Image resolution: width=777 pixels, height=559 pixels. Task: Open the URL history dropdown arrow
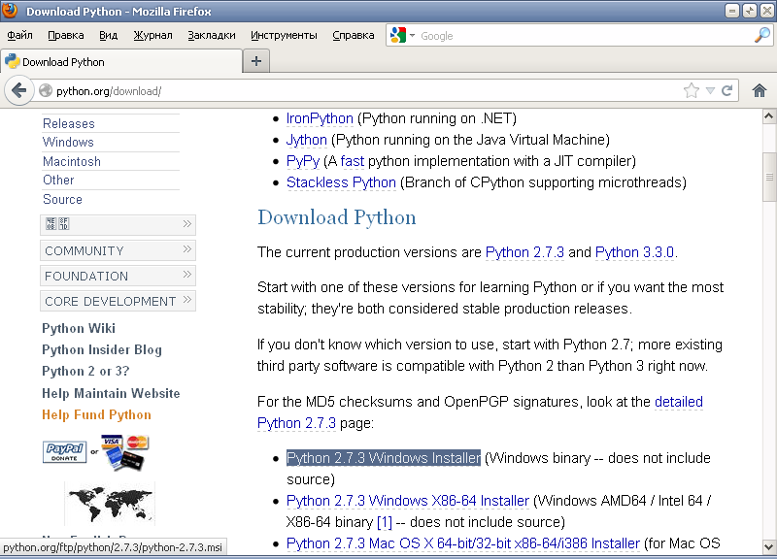[x=710, y=90]
